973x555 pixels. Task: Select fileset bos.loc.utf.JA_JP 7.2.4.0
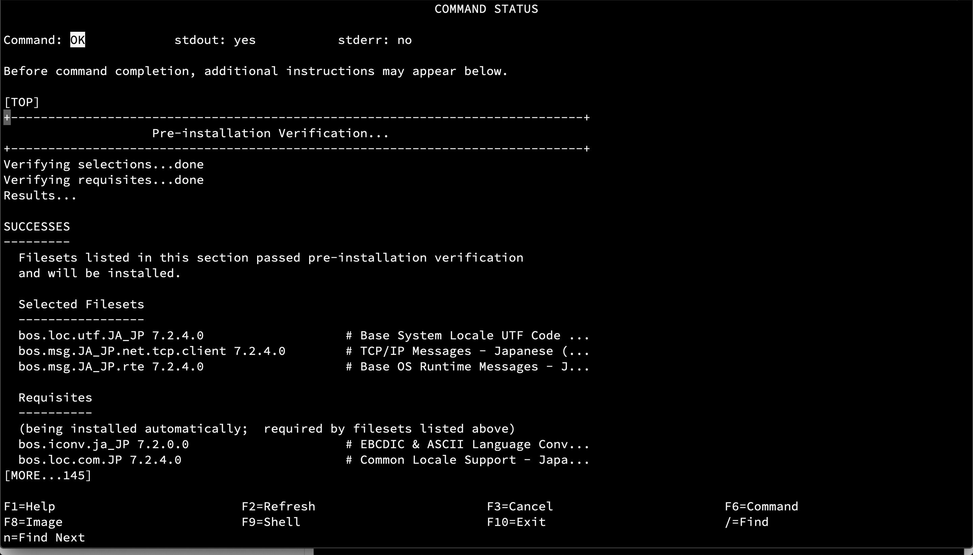click(x=110, y=335)
